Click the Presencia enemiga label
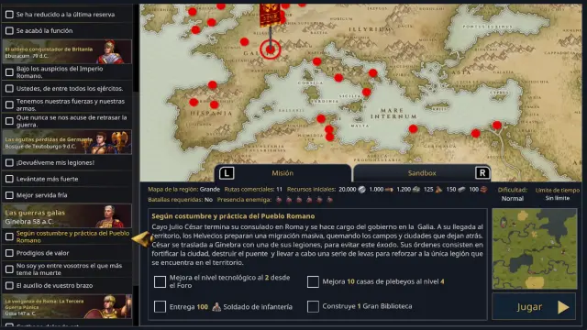The height and width of the screenshot is (330, 587). 244,200
